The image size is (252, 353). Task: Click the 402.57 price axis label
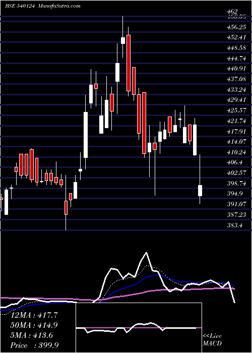pos(236,173)
